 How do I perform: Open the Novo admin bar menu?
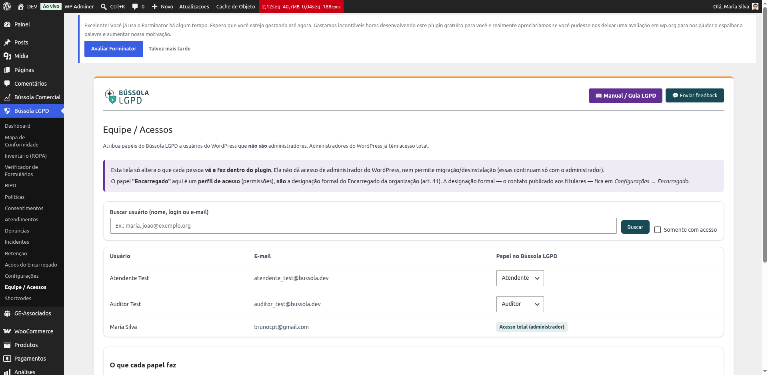pos(162,6)
